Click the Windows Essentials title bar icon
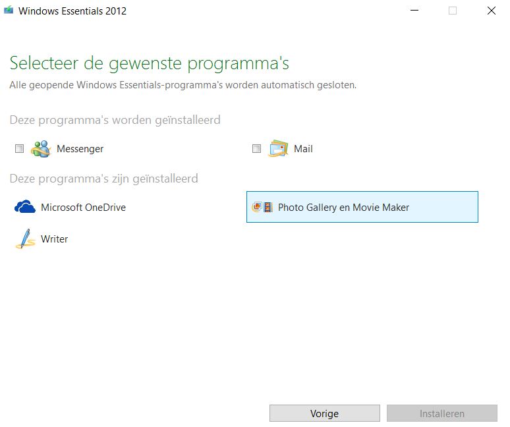The height and width of the screenshot is (427, 510). (x=9, y=10)
